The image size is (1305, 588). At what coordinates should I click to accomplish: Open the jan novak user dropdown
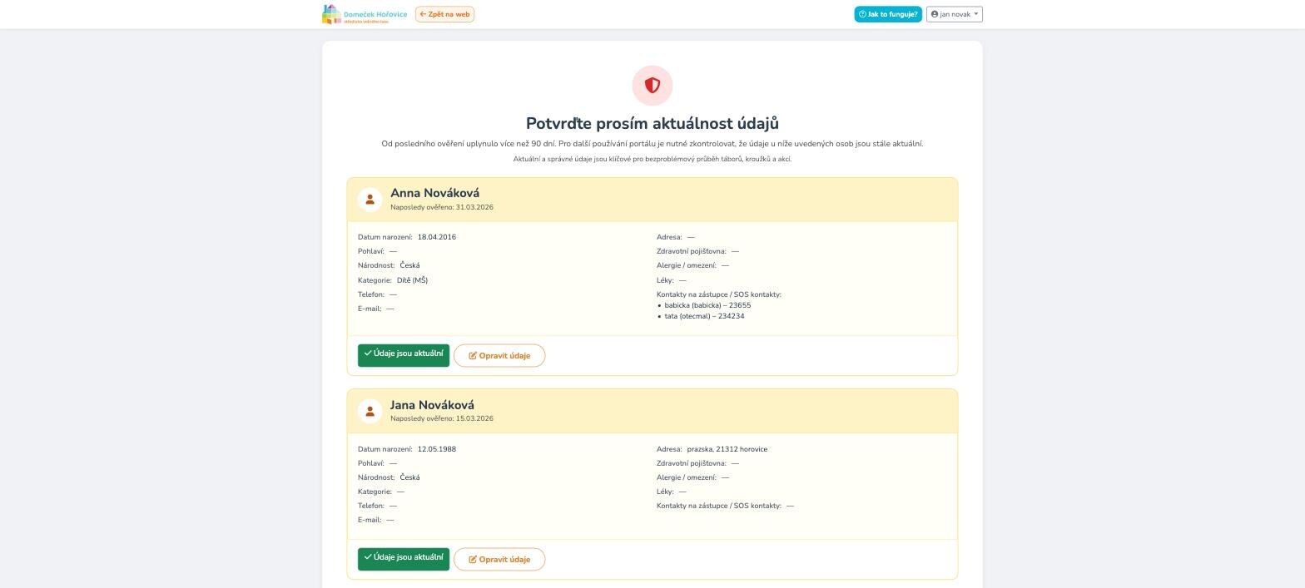tap(955, 14)
